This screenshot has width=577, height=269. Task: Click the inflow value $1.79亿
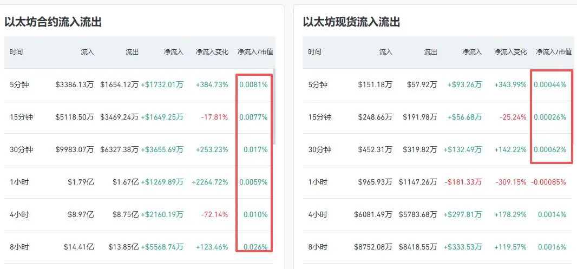81,182
